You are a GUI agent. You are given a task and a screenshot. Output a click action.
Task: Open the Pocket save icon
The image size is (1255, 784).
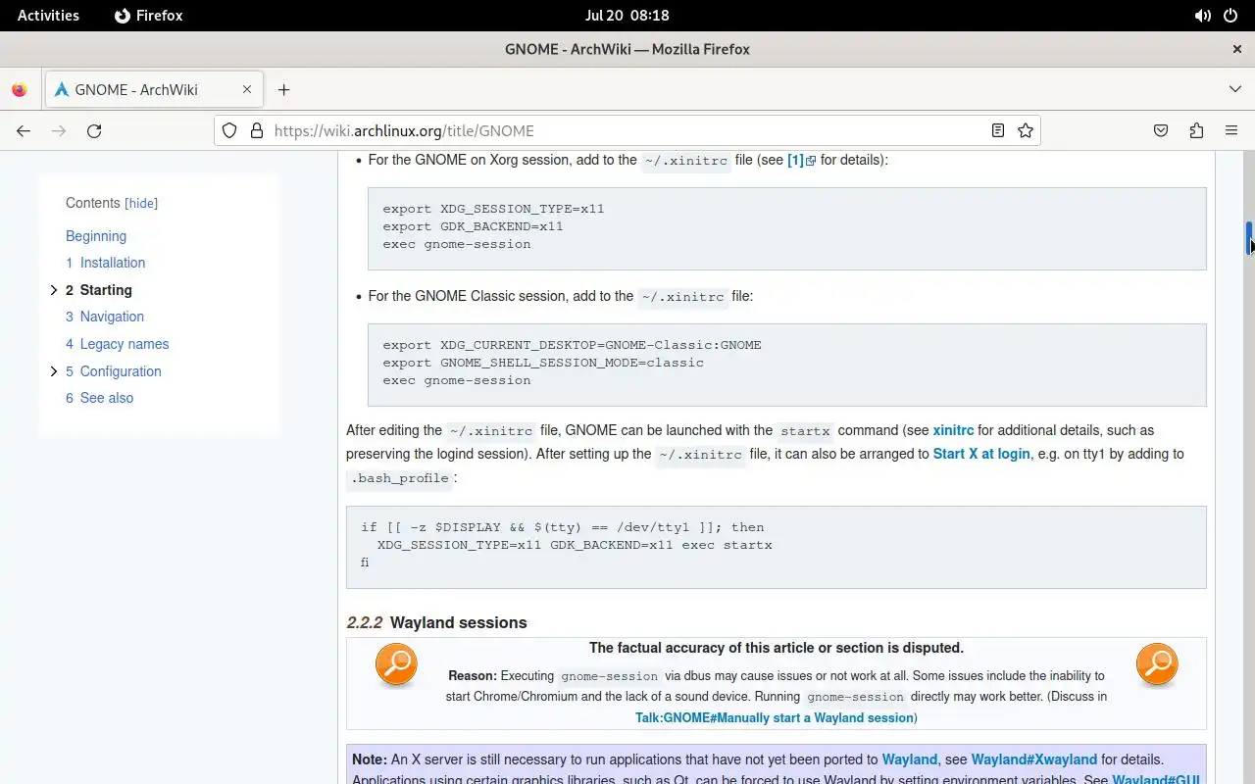pyautogui.click(x=1161, y=130)
